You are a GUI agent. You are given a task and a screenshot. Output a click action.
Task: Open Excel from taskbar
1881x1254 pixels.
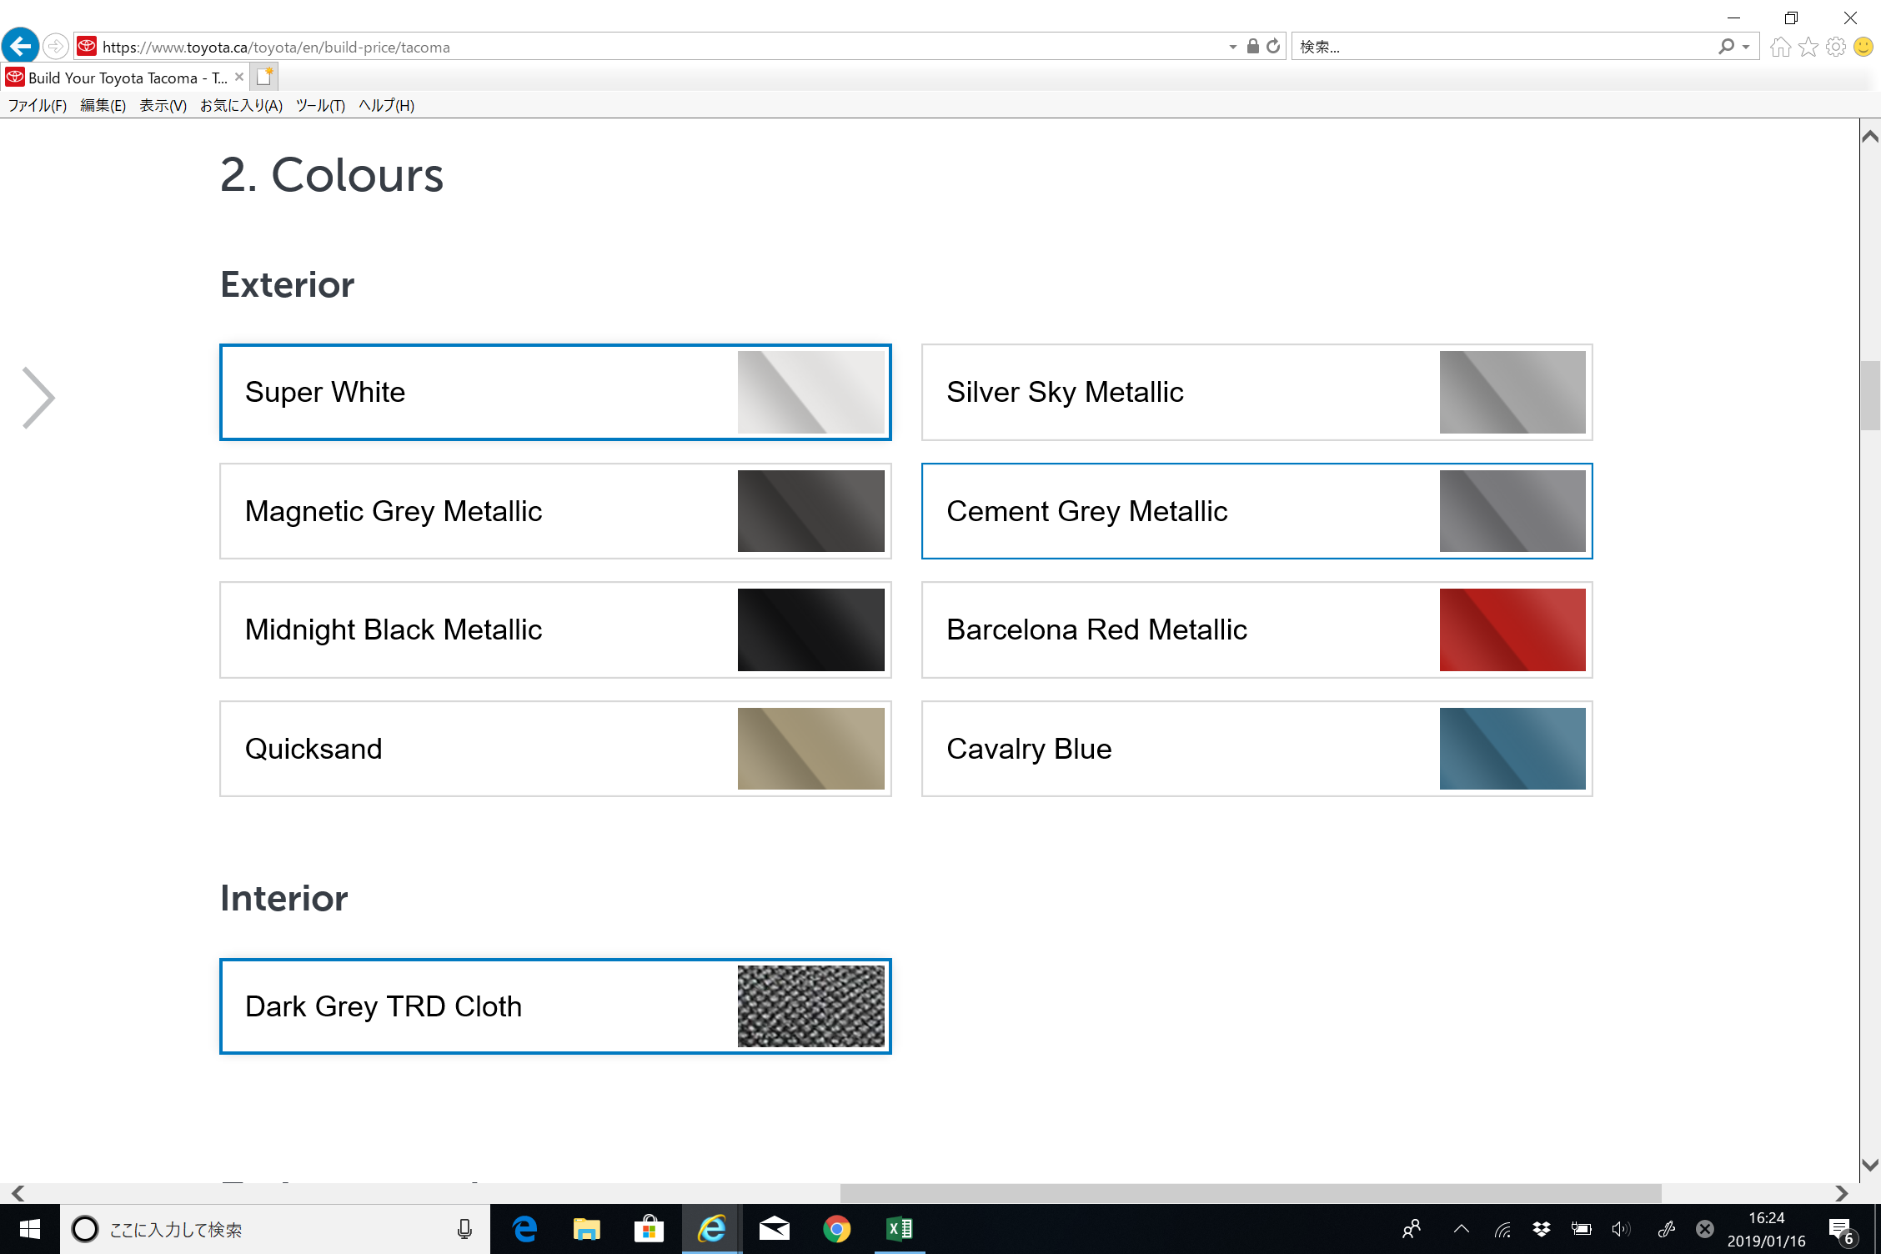900,1229
